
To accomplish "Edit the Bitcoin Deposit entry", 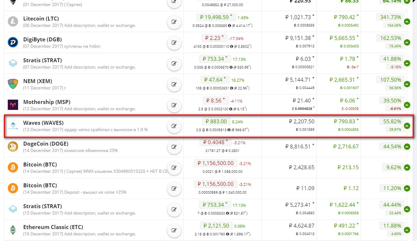I will 174,189.
